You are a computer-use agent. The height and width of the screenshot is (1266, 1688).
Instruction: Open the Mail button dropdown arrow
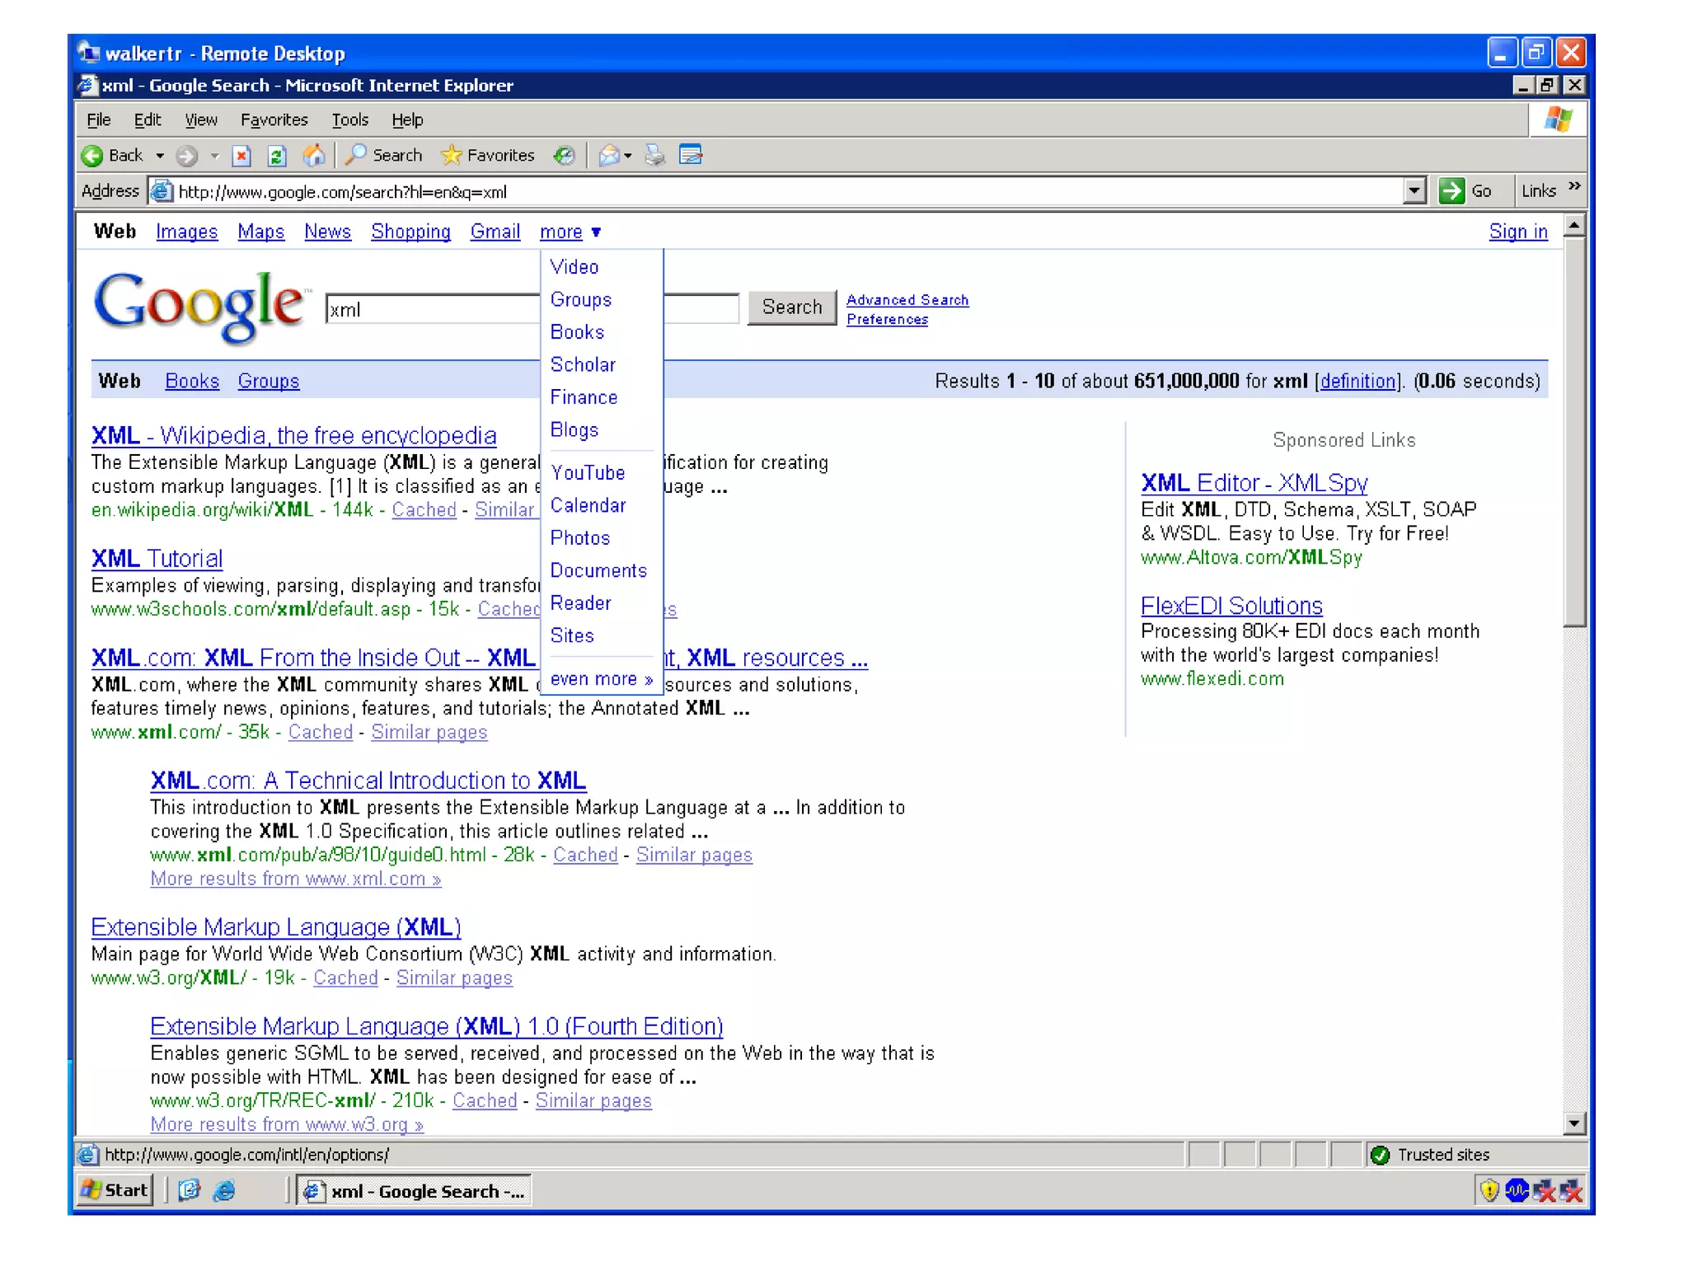click(x=628, y=156)
